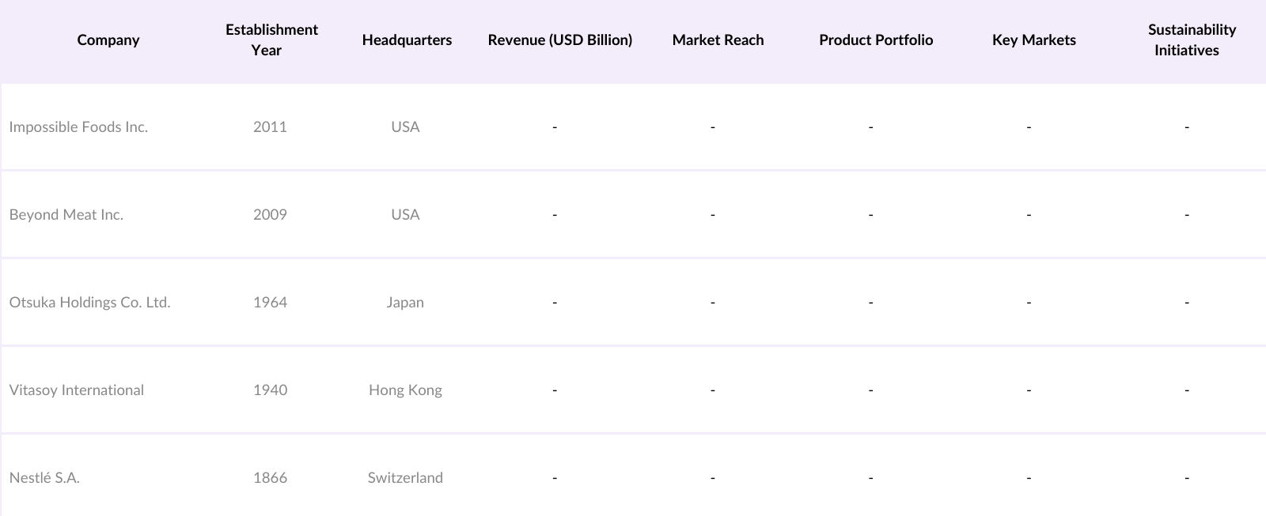Click the Switzerland headquarters cell
The image size is (1266, 516).
(405, 478)
